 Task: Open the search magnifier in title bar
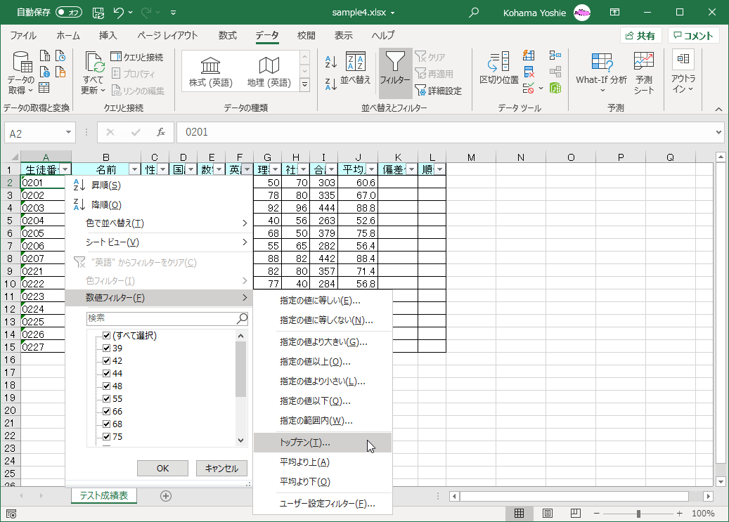tap(474, 13)
